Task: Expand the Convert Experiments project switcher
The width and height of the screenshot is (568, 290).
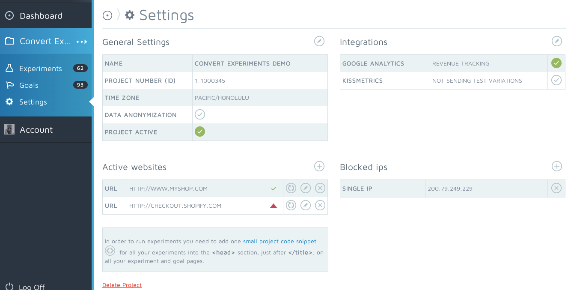Action: [82, 42]
